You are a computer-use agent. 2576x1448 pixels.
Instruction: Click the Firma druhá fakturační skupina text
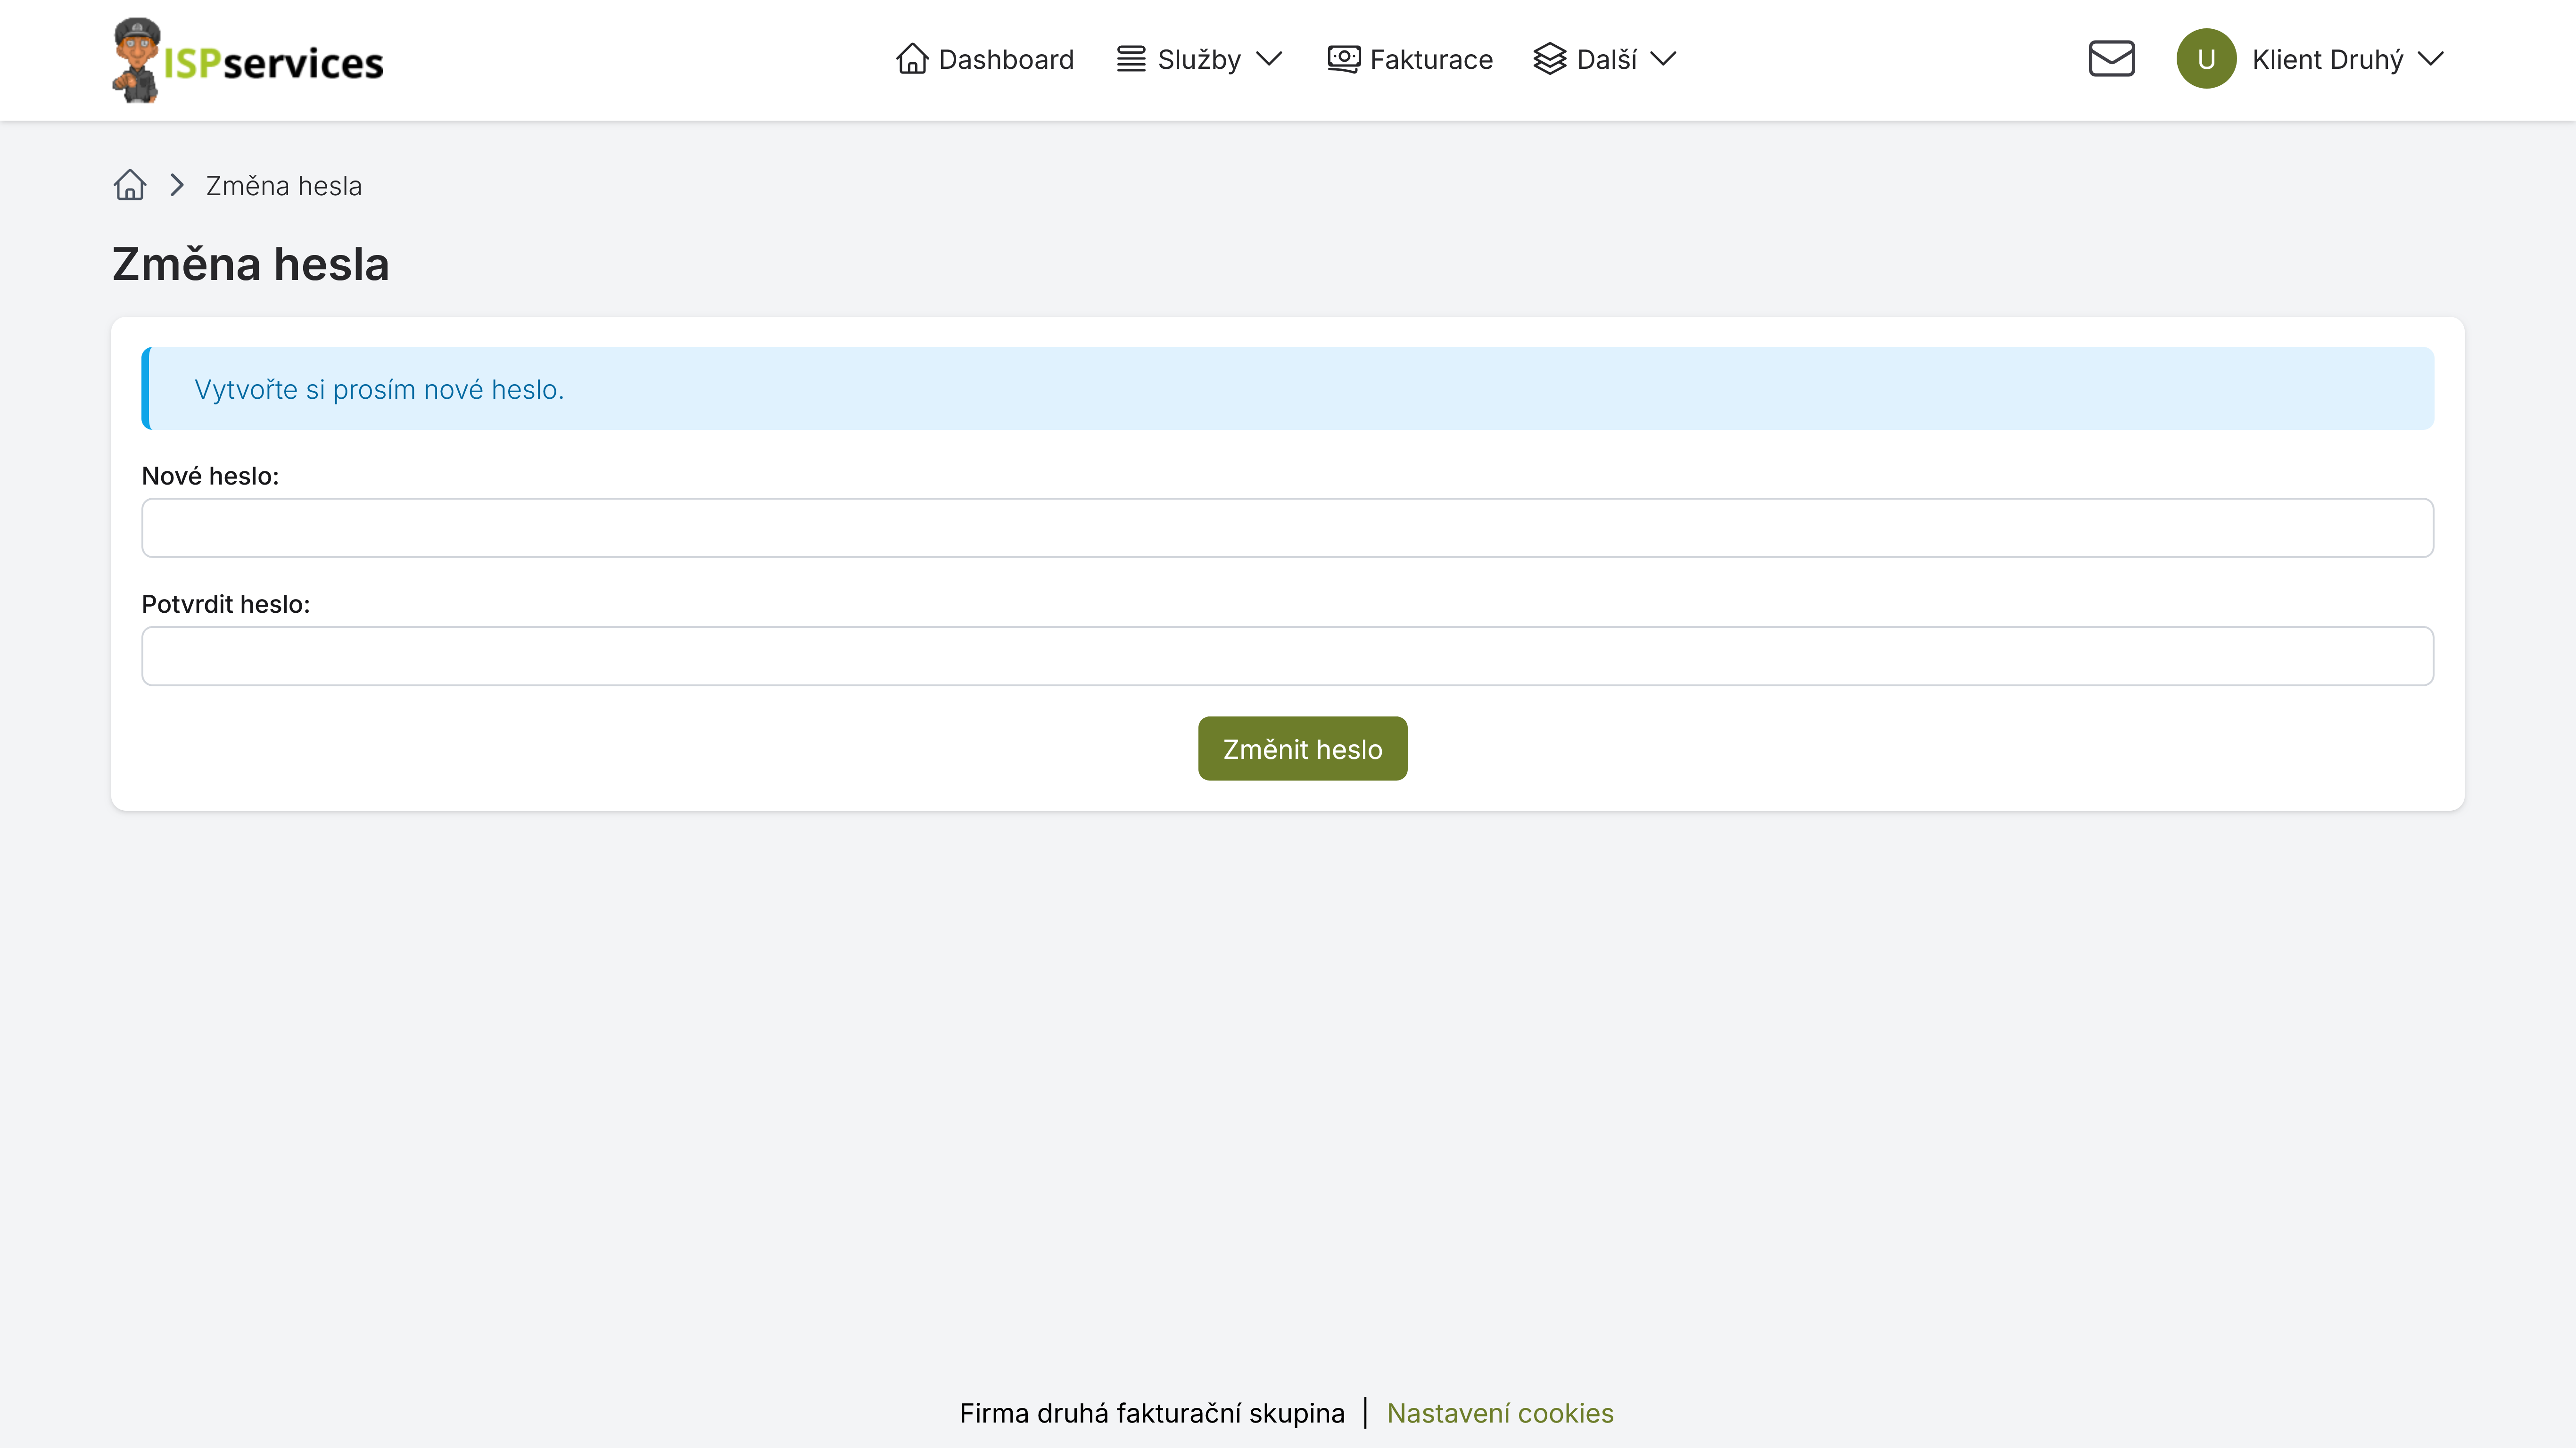[1152, 1413]
